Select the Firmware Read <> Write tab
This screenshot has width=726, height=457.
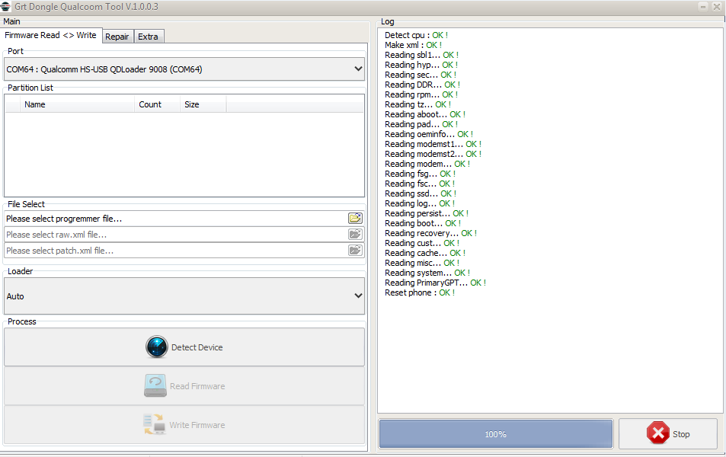50,35
